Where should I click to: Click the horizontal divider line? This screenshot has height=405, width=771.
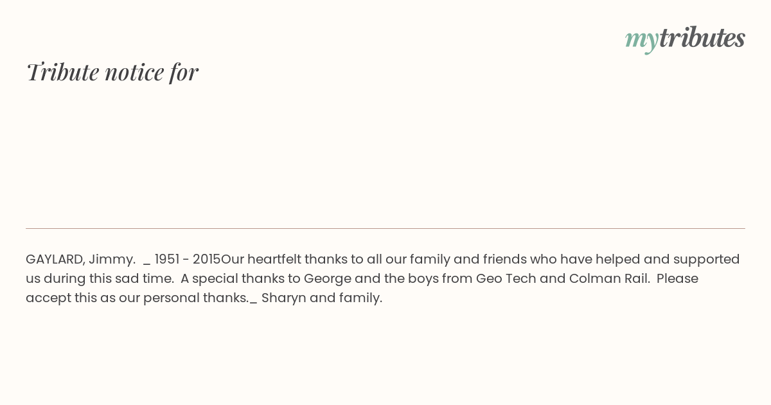pos(385,228)
